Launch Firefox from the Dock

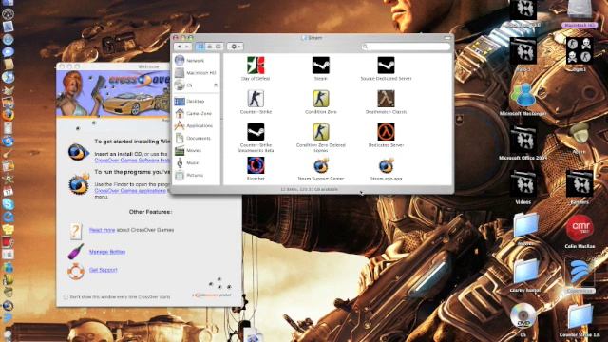point(8,115)
